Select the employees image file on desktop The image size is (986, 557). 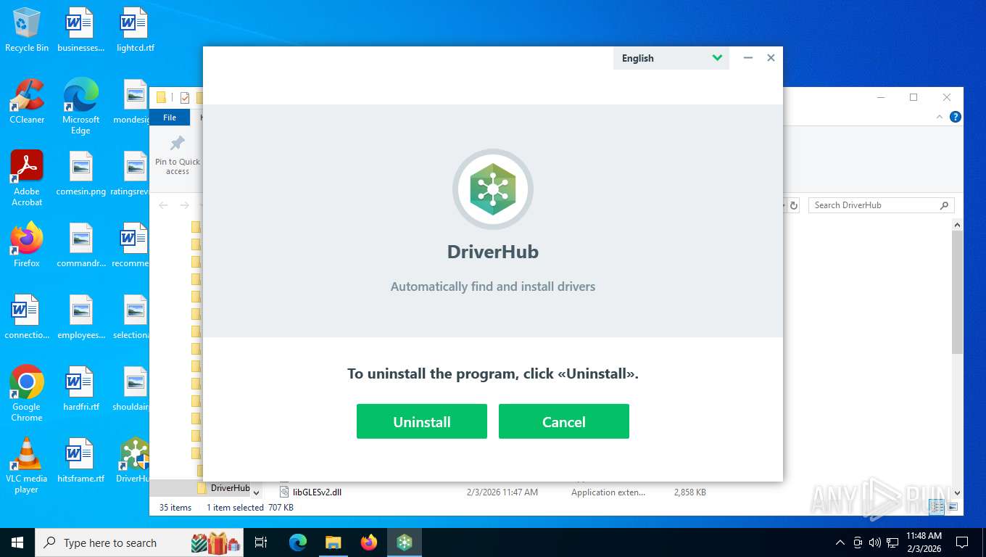(x=81, y=317)
